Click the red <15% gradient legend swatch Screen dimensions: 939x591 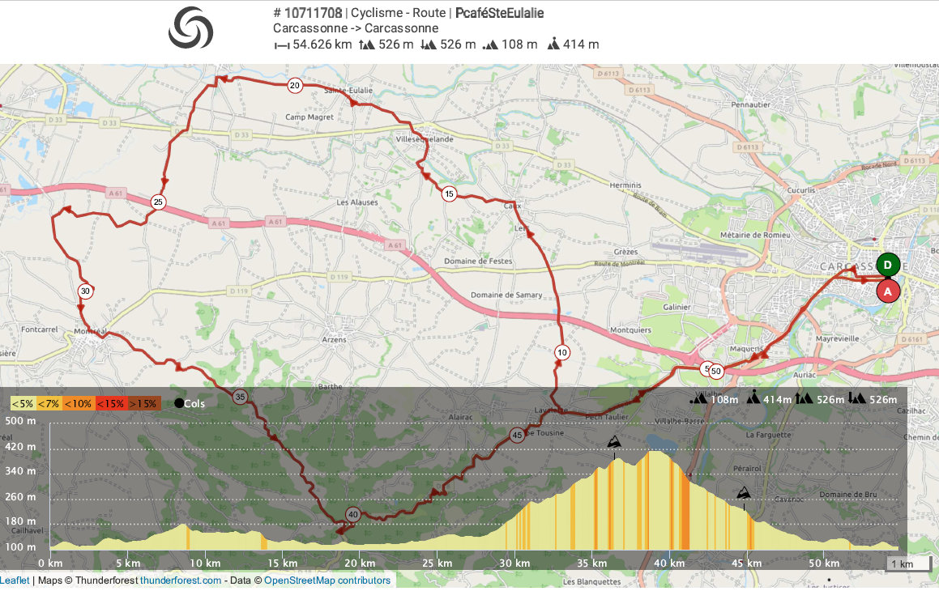pyautogui.click(x=109, y=403)
